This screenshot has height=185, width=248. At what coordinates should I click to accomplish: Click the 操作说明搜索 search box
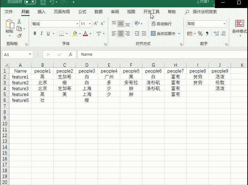pyautogui.click(x=205, y=12)
